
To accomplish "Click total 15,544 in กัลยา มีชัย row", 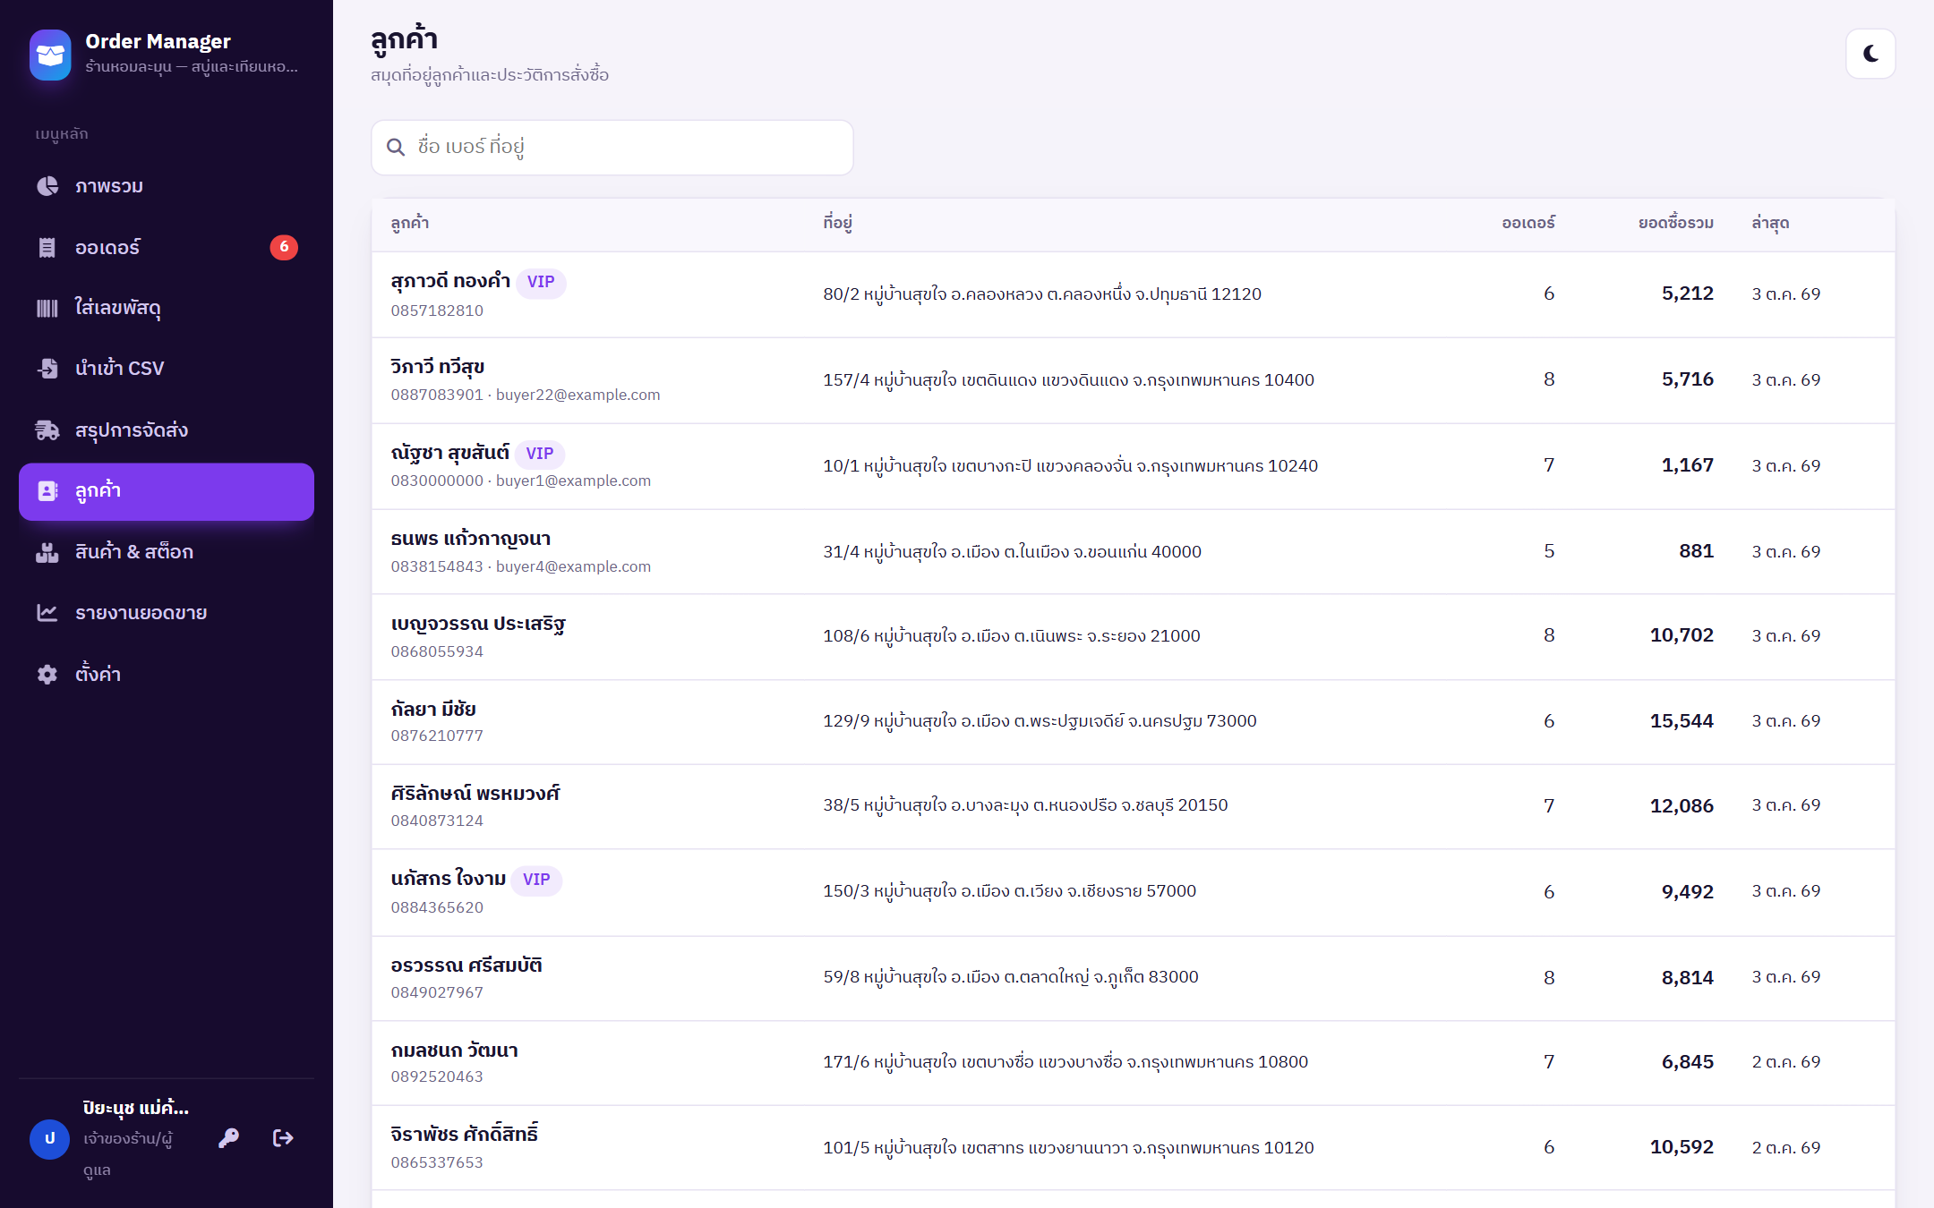I will [1682, 721].
